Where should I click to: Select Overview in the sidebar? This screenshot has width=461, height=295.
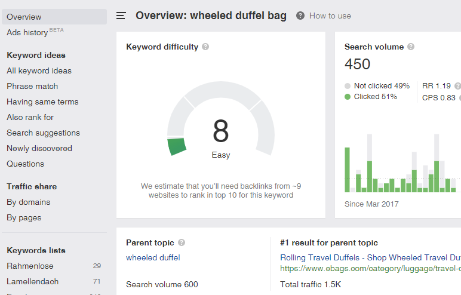click(24, 17)
